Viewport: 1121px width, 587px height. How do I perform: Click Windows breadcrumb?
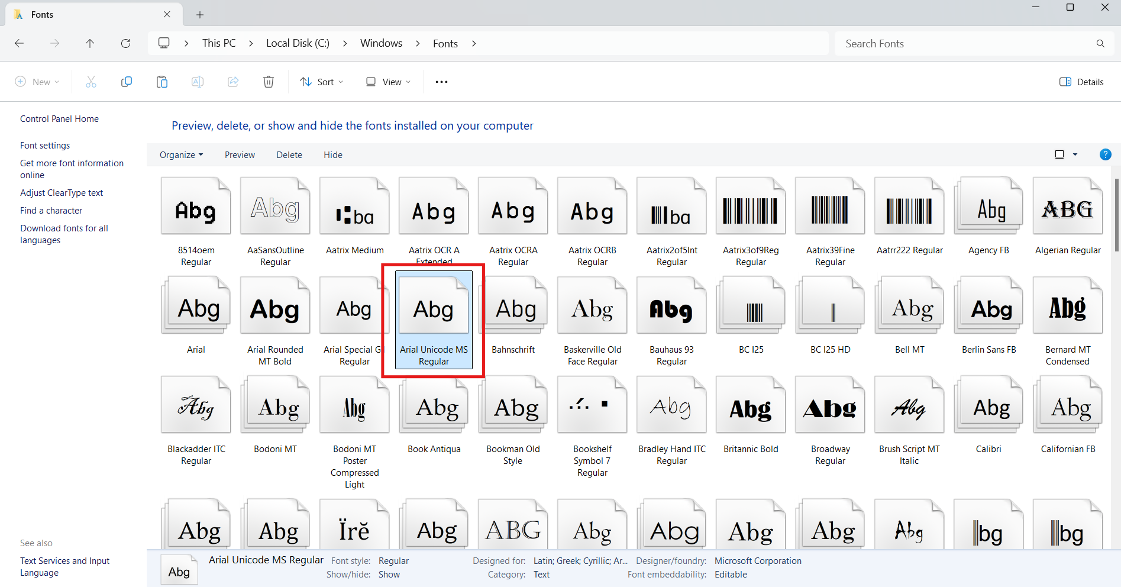pyautogui.click(x=381, y=43)
